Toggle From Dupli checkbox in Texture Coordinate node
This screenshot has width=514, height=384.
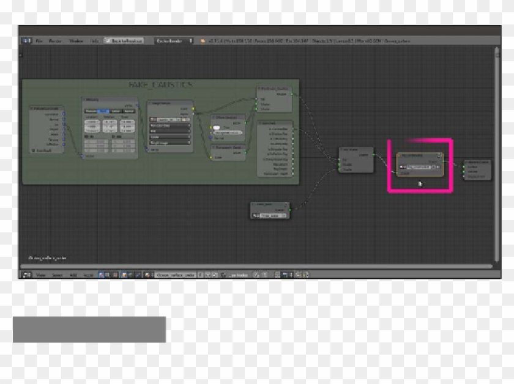coord(33,149)
